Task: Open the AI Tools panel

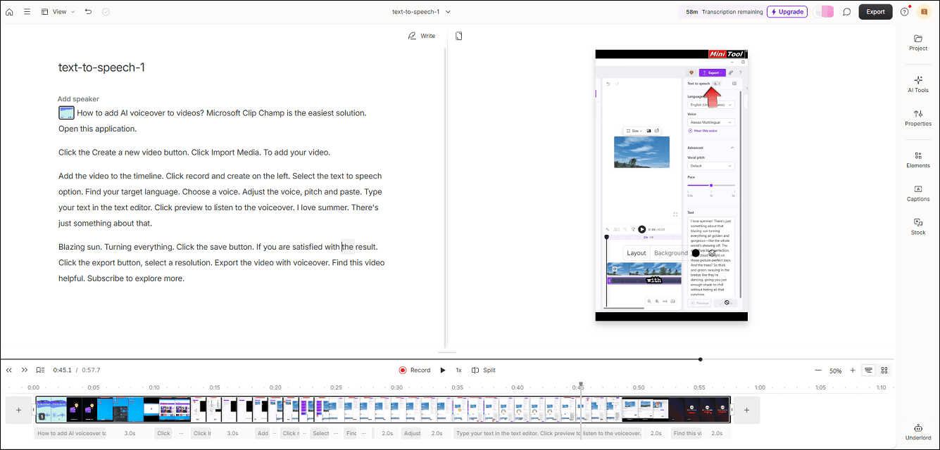Action: (917, 84)
